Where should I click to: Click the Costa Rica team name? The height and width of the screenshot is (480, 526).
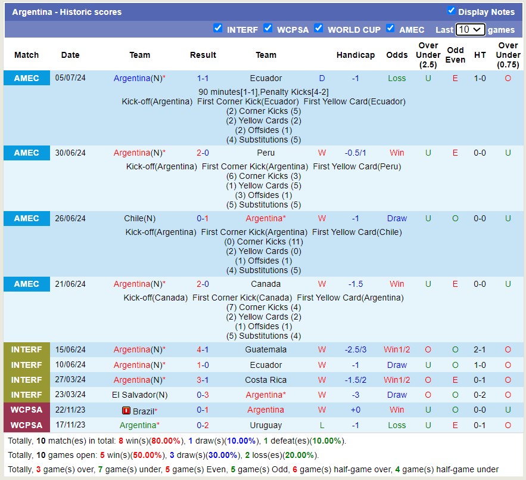point(266,380)
